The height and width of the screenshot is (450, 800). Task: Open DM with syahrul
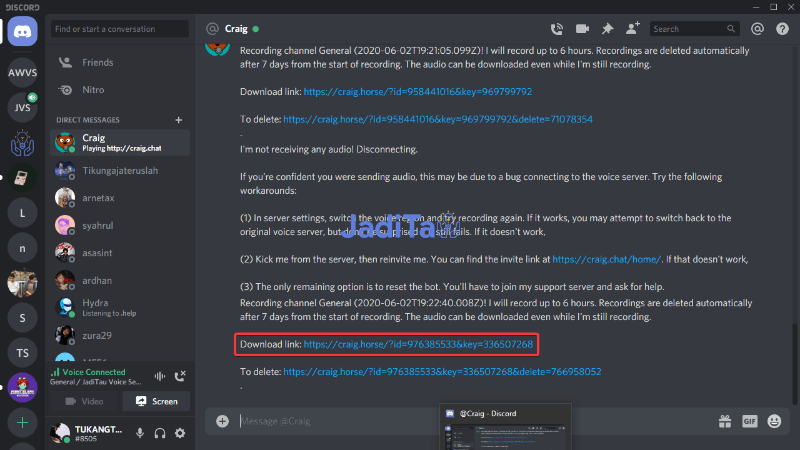click(x=120, y=225)
